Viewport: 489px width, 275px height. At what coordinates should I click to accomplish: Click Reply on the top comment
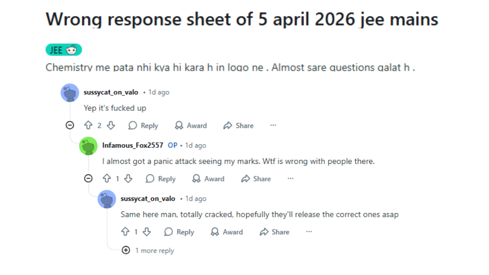click(x=143, y=125)
